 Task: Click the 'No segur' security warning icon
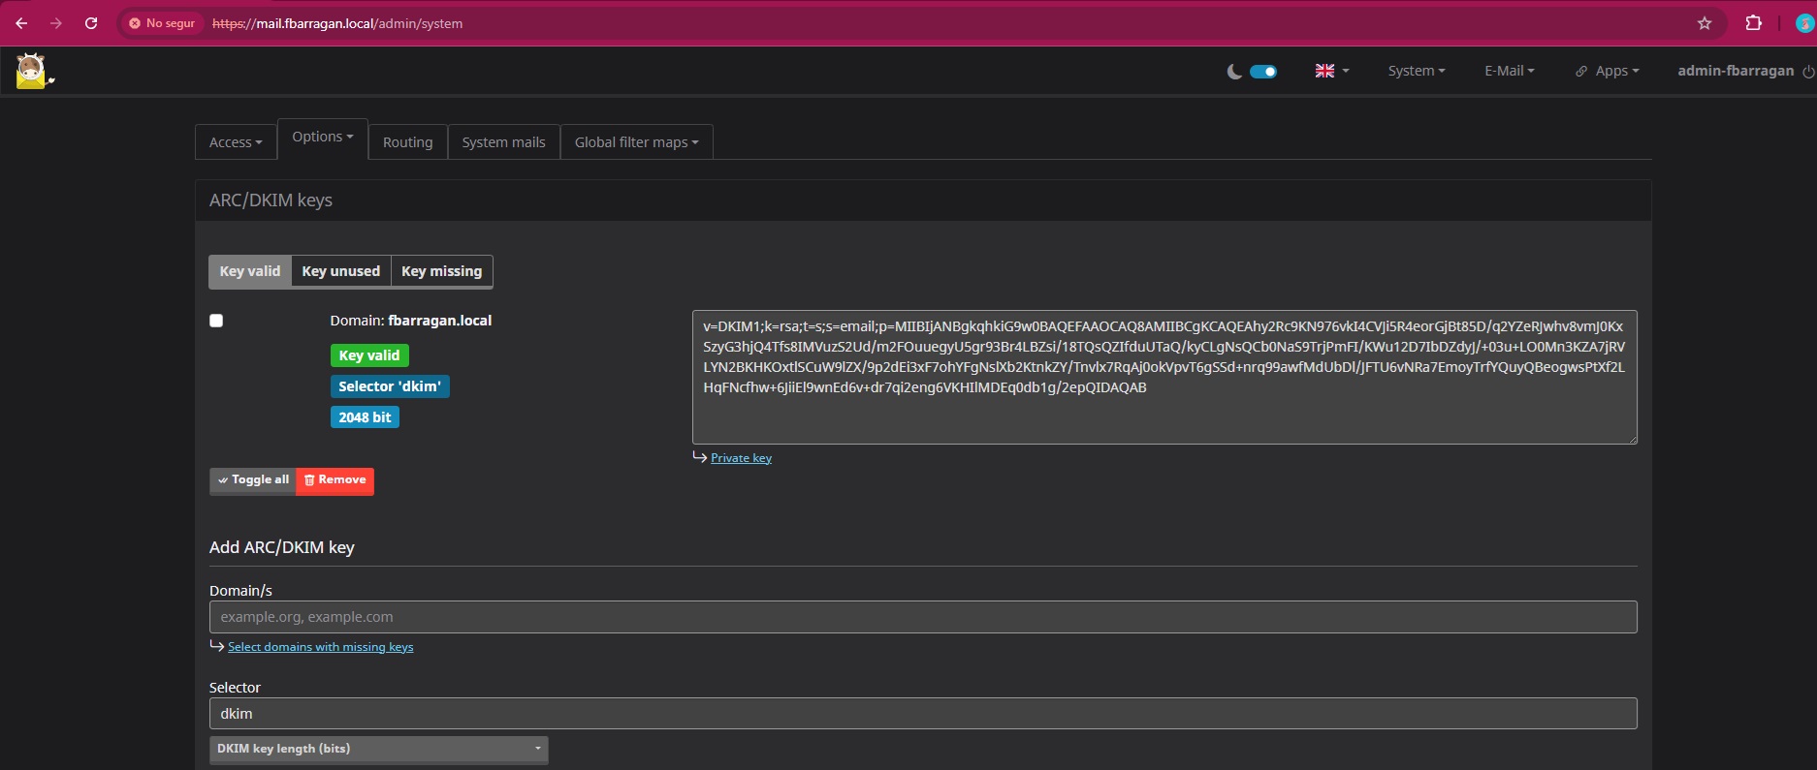(135, 23)
